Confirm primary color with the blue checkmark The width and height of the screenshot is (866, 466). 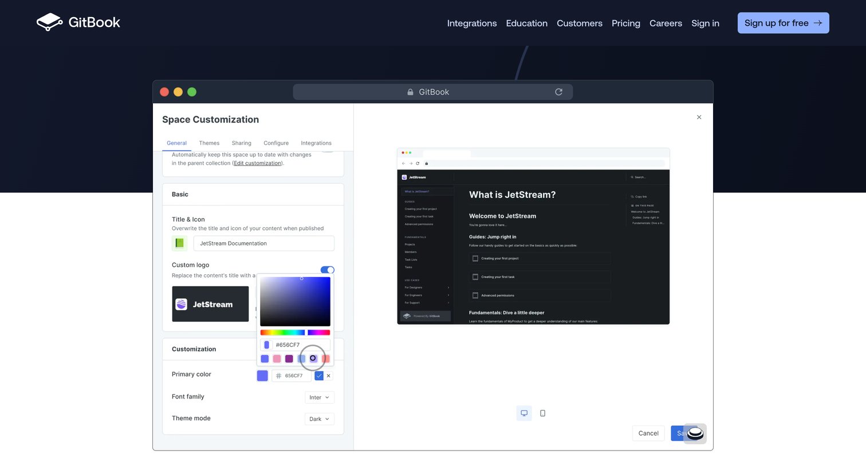pyautogui.click(x=319, y=376)
